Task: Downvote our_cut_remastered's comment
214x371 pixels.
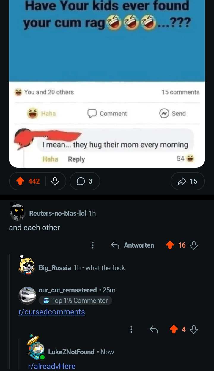Action: (x=194, y=329)
